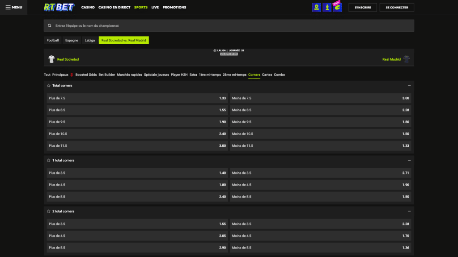Click the Real Sociedad jersey icon
The image size is (458, 257).
[x=51, y=59]
